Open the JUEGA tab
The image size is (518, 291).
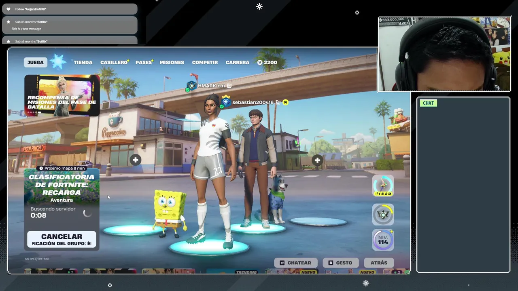click(35, 62)
